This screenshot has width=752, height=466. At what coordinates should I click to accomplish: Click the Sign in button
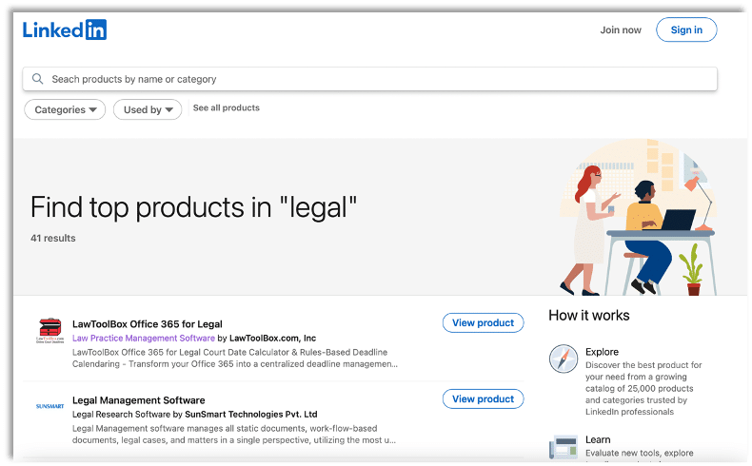[686, 29]
